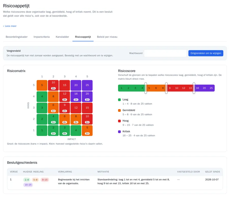230x197 pixels.
Task: Click Ontgrendelen om te wijzigen button
Action: (x=206, y=53)
